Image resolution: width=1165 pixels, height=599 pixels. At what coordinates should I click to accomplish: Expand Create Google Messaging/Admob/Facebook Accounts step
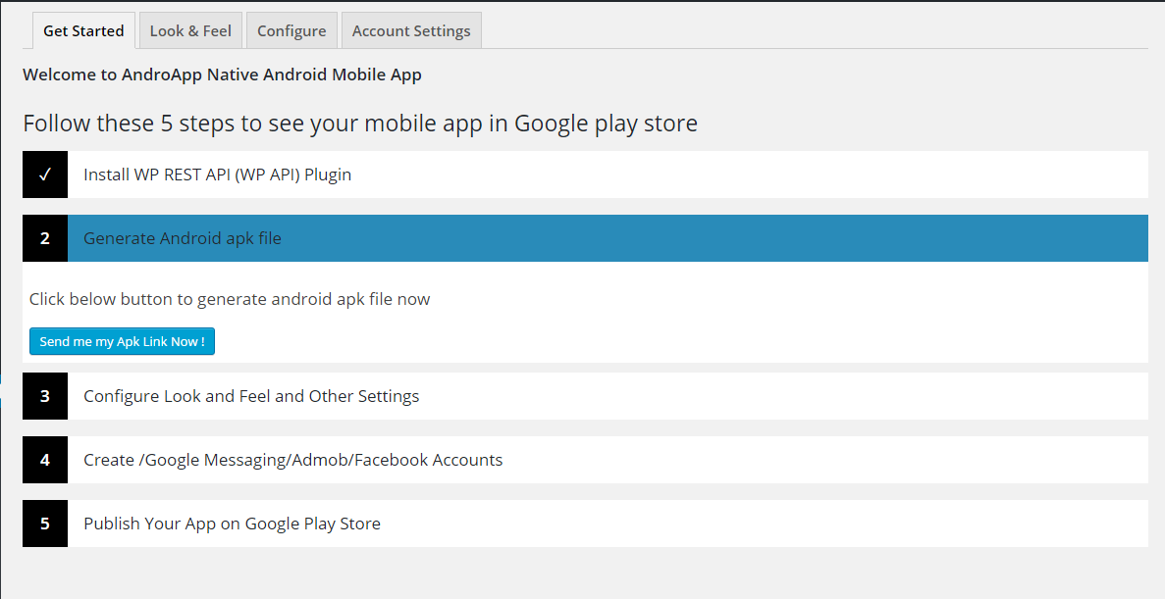coord(586,460)
